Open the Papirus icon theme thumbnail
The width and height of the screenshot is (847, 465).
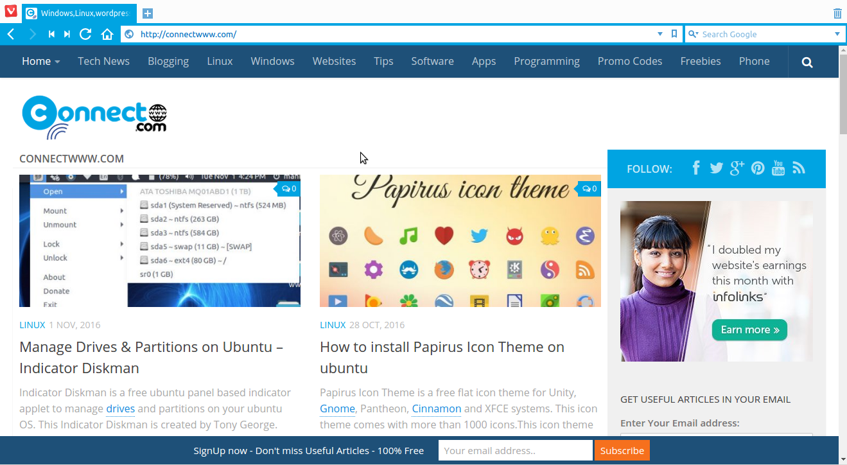pyautogui.click(x=460, y=241)
